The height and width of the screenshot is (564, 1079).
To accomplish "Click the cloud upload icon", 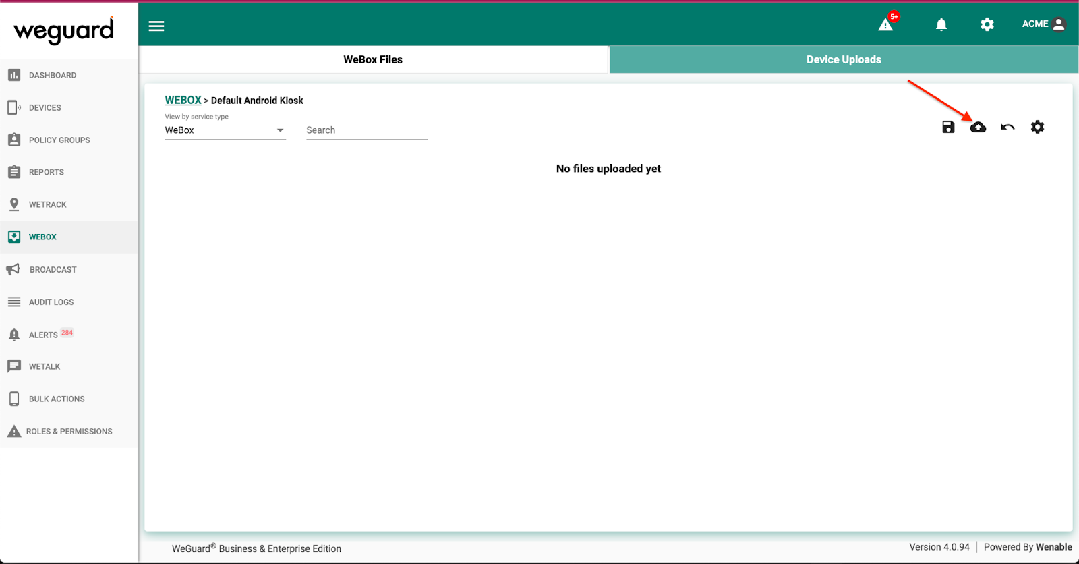I will pyautogui.click(x=978, y=127).
